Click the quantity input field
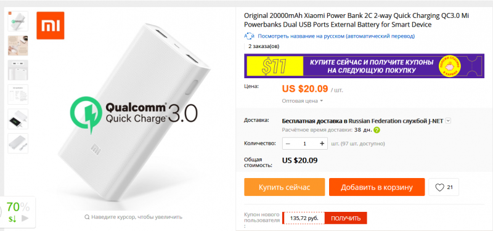Screen dimensions: 493x231 pyautogui.click(x=304, y=144)
